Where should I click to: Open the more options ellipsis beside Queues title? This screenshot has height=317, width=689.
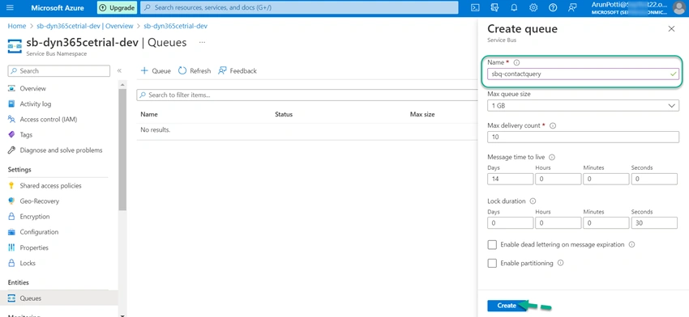pyautogui.click(x=202, y=43)
